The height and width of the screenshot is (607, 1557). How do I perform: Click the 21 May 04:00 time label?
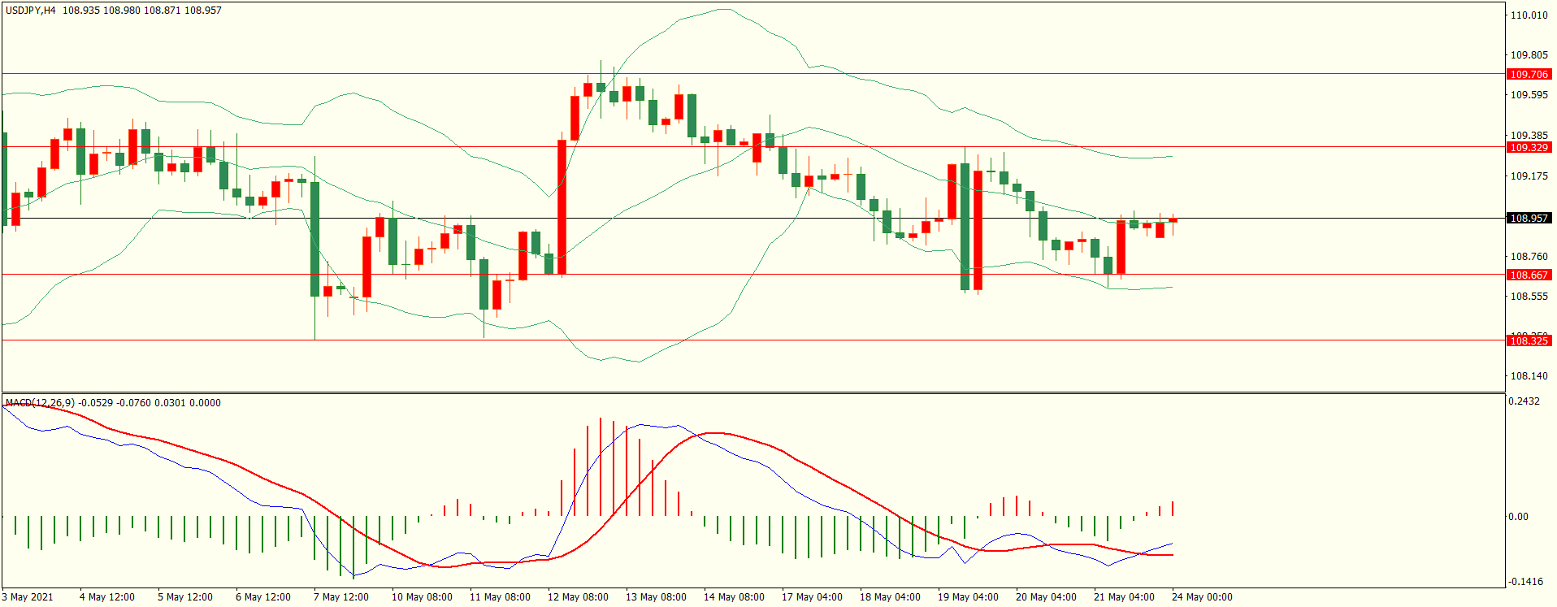coord(1124,597)
